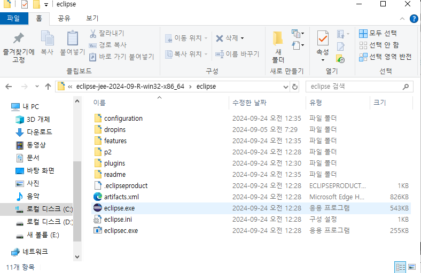Switch to the 보기 (View) ribbon tab

click(92, 18)
